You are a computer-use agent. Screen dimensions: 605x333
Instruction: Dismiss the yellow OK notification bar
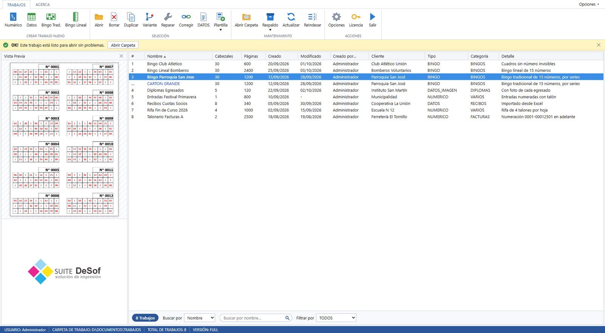(x=599, y=45)
